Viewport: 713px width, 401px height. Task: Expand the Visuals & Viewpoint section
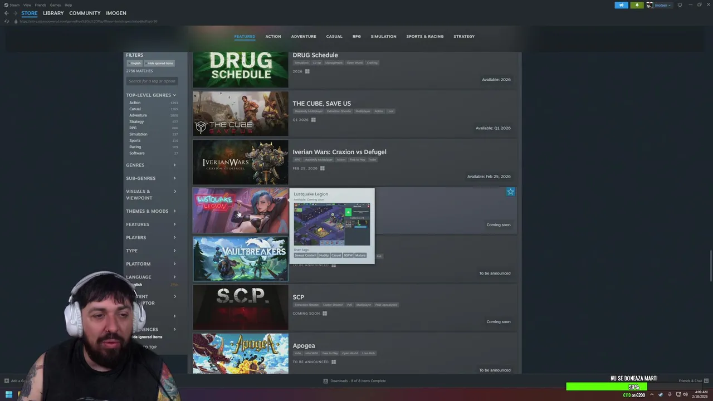pos(151,194)
